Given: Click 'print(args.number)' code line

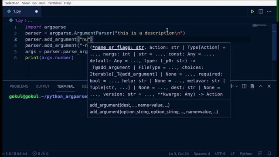Looking at the screenshot, I should coord(49,58).
